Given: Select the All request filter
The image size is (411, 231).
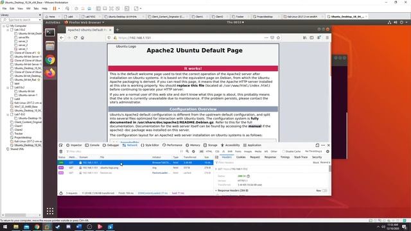Looking at the screenshot, I should 201,151.
